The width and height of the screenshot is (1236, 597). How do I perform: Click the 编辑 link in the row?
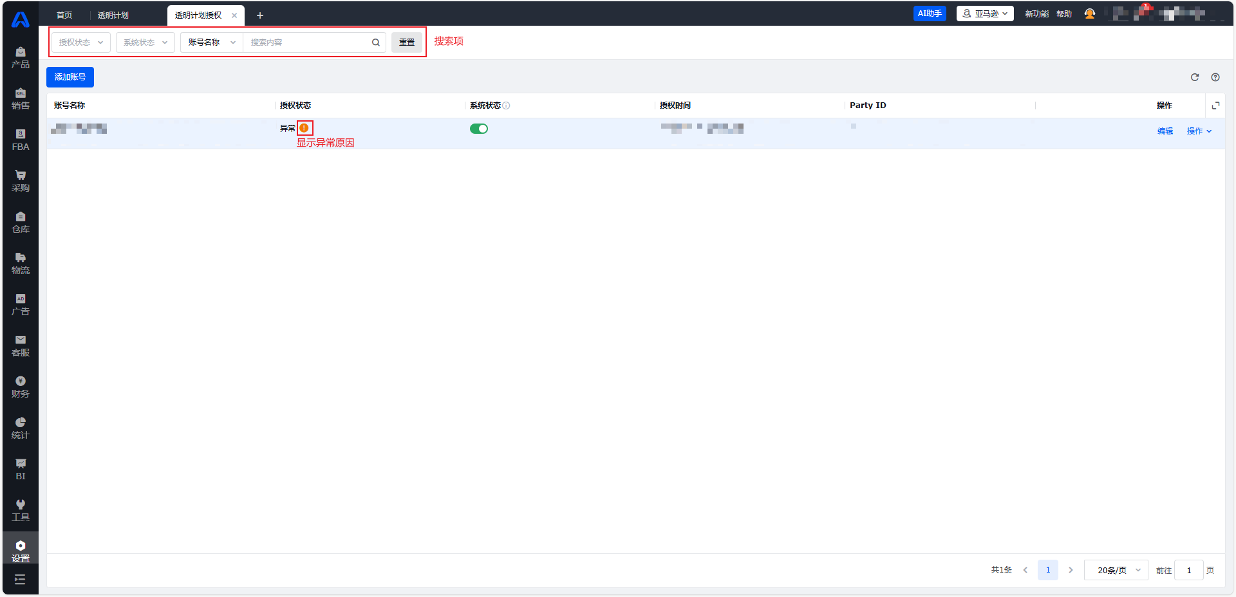1165,131
